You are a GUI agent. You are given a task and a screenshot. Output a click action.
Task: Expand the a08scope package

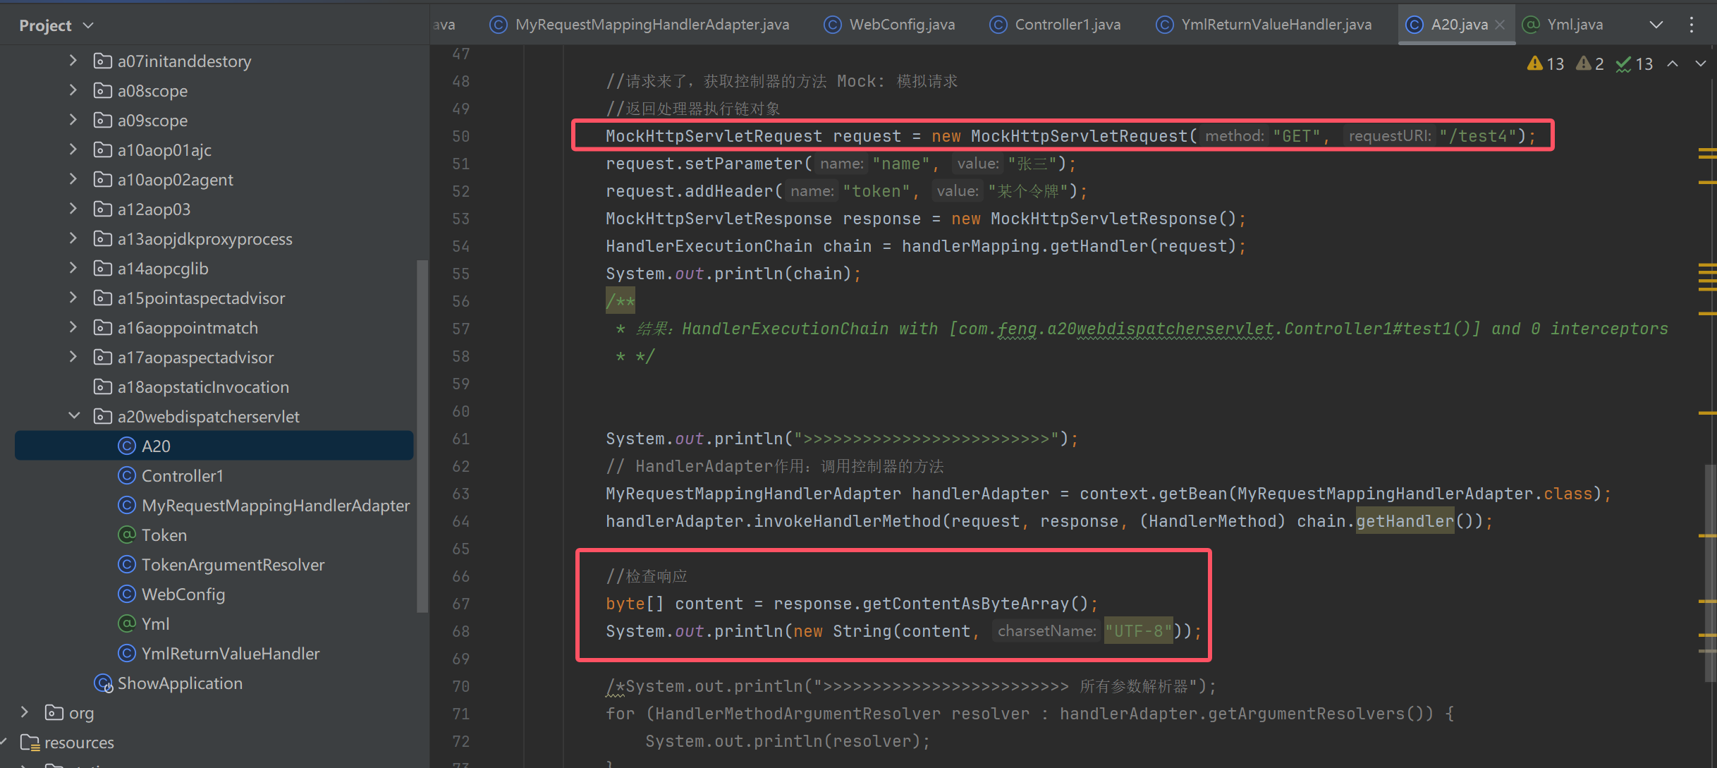tap(73, 90)
